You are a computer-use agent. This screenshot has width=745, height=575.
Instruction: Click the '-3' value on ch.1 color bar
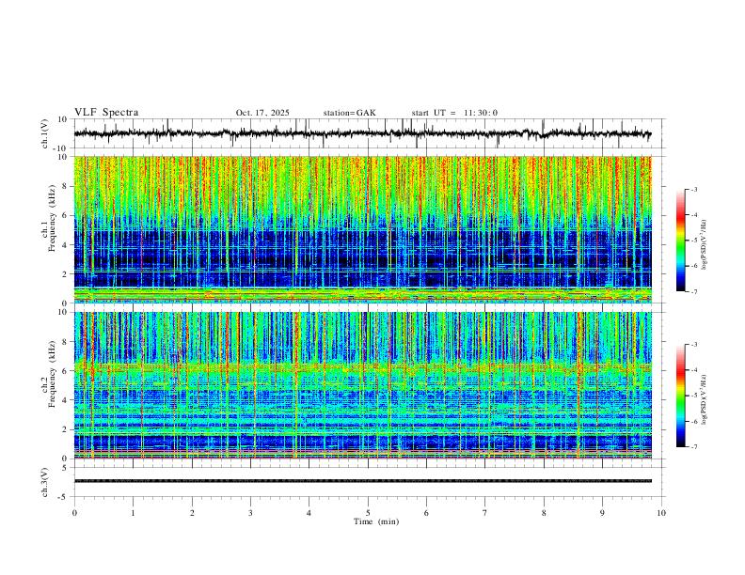[x=693, y=189]
